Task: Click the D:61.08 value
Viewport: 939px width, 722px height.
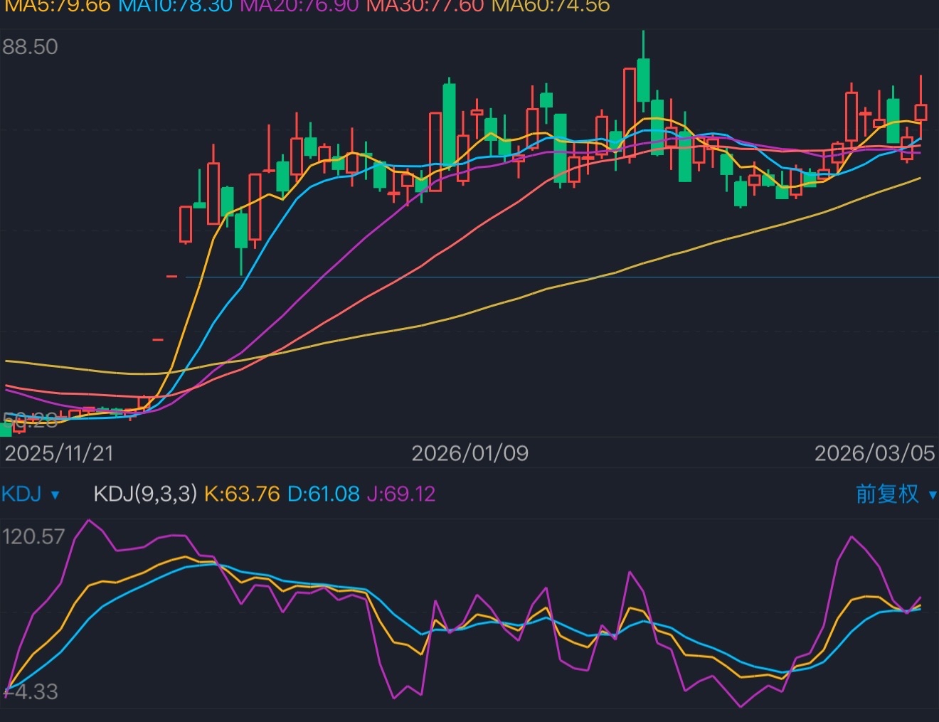Action: [324, 494]
